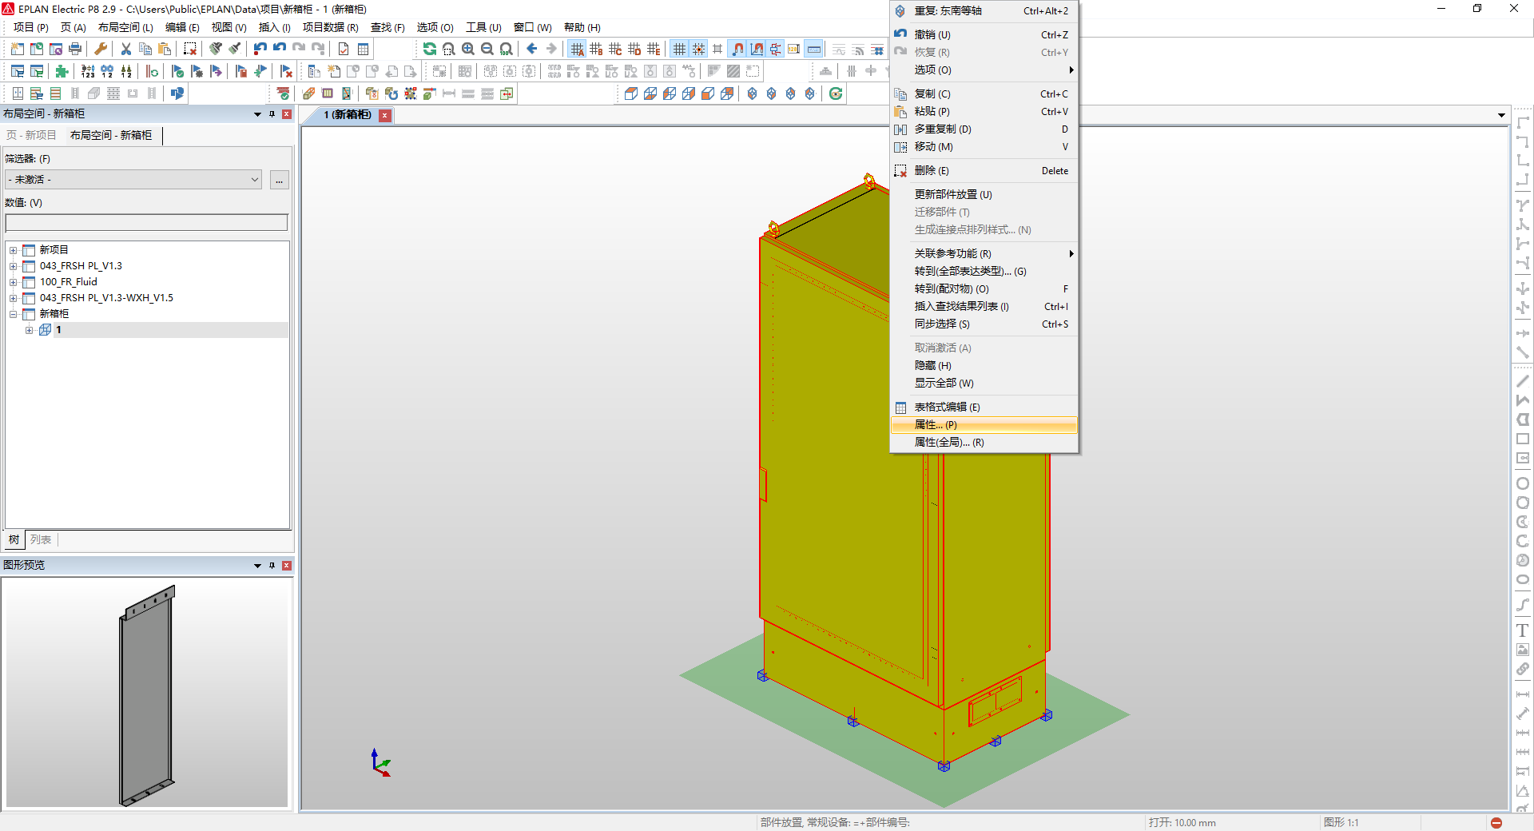The image size is (1534, 831).
Task: Expand the 100_FR_Fluid project tree node
Action: point(13,281)
